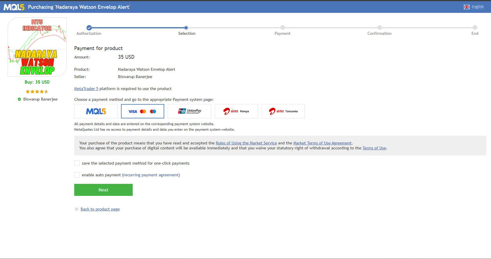Viewport: 491px width, 259px height.
Task: Choose airtel Kenya payment method
Action: coord(236,111)
